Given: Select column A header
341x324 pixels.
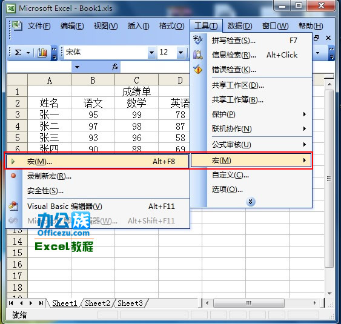Looking at the screenshot, I should click(x=50, y=80).
